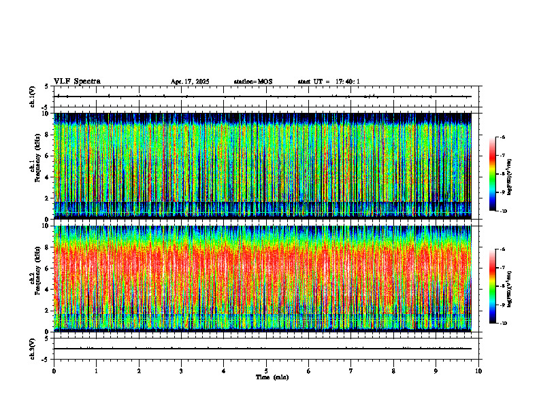The width and height of the screenshot is (539, 416).
Task: Click time axis tick label "10"
Action: [x=478, y=371]
